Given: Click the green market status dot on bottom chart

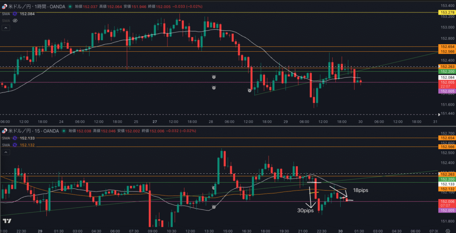Looking at the screenshot, I should coord(63,131).
